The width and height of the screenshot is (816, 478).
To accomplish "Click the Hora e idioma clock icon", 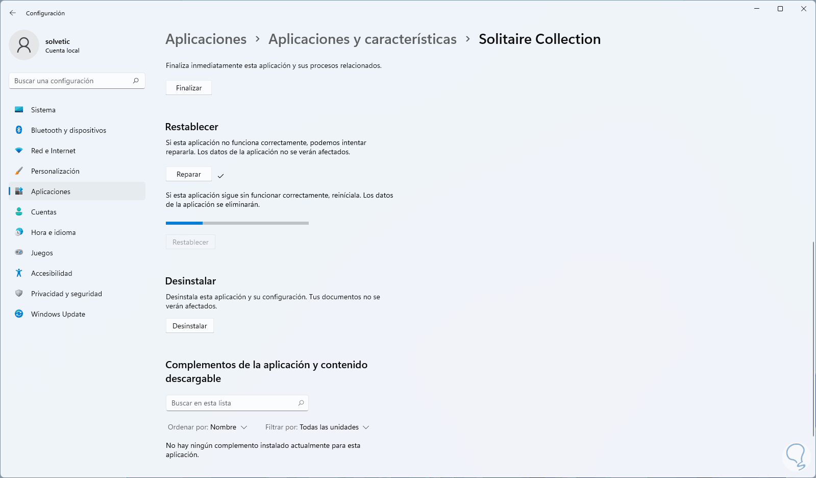I will [19, 232].
